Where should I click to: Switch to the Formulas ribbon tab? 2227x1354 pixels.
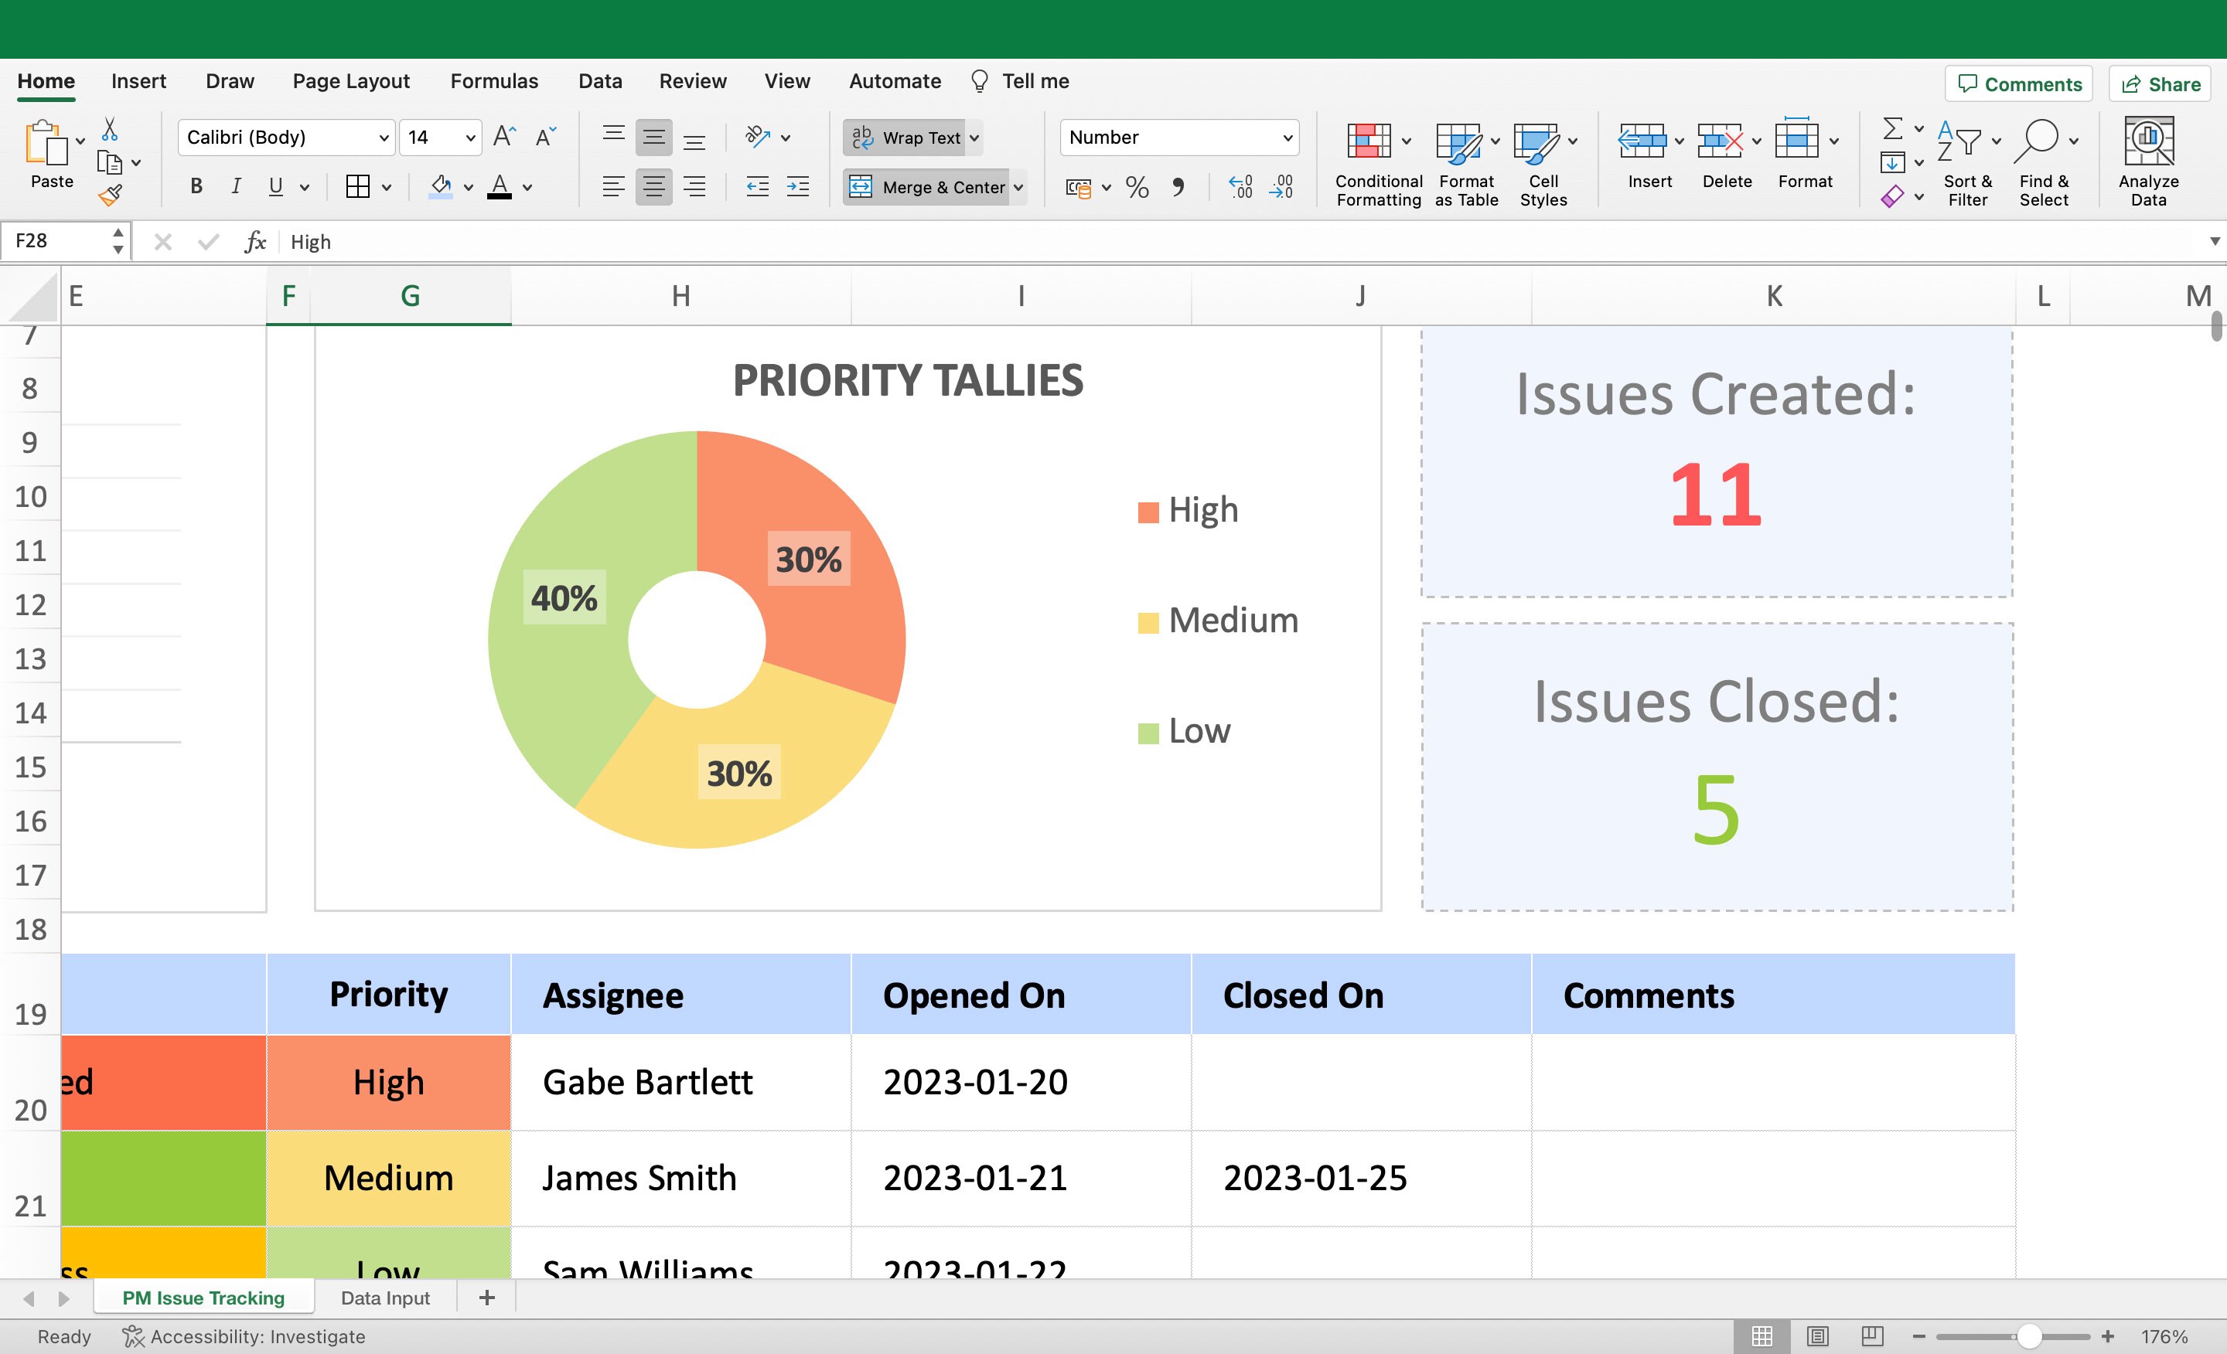pyautogui.click(x=493, y=80)
